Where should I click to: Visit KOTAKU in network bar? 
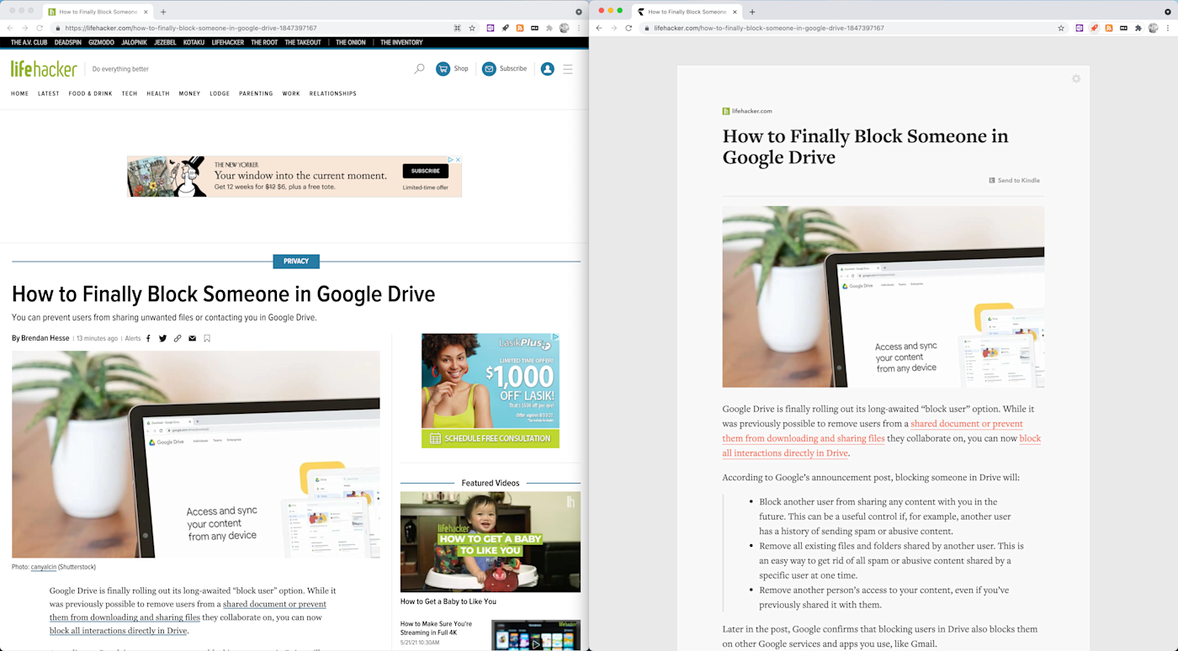tap(194, 42)
